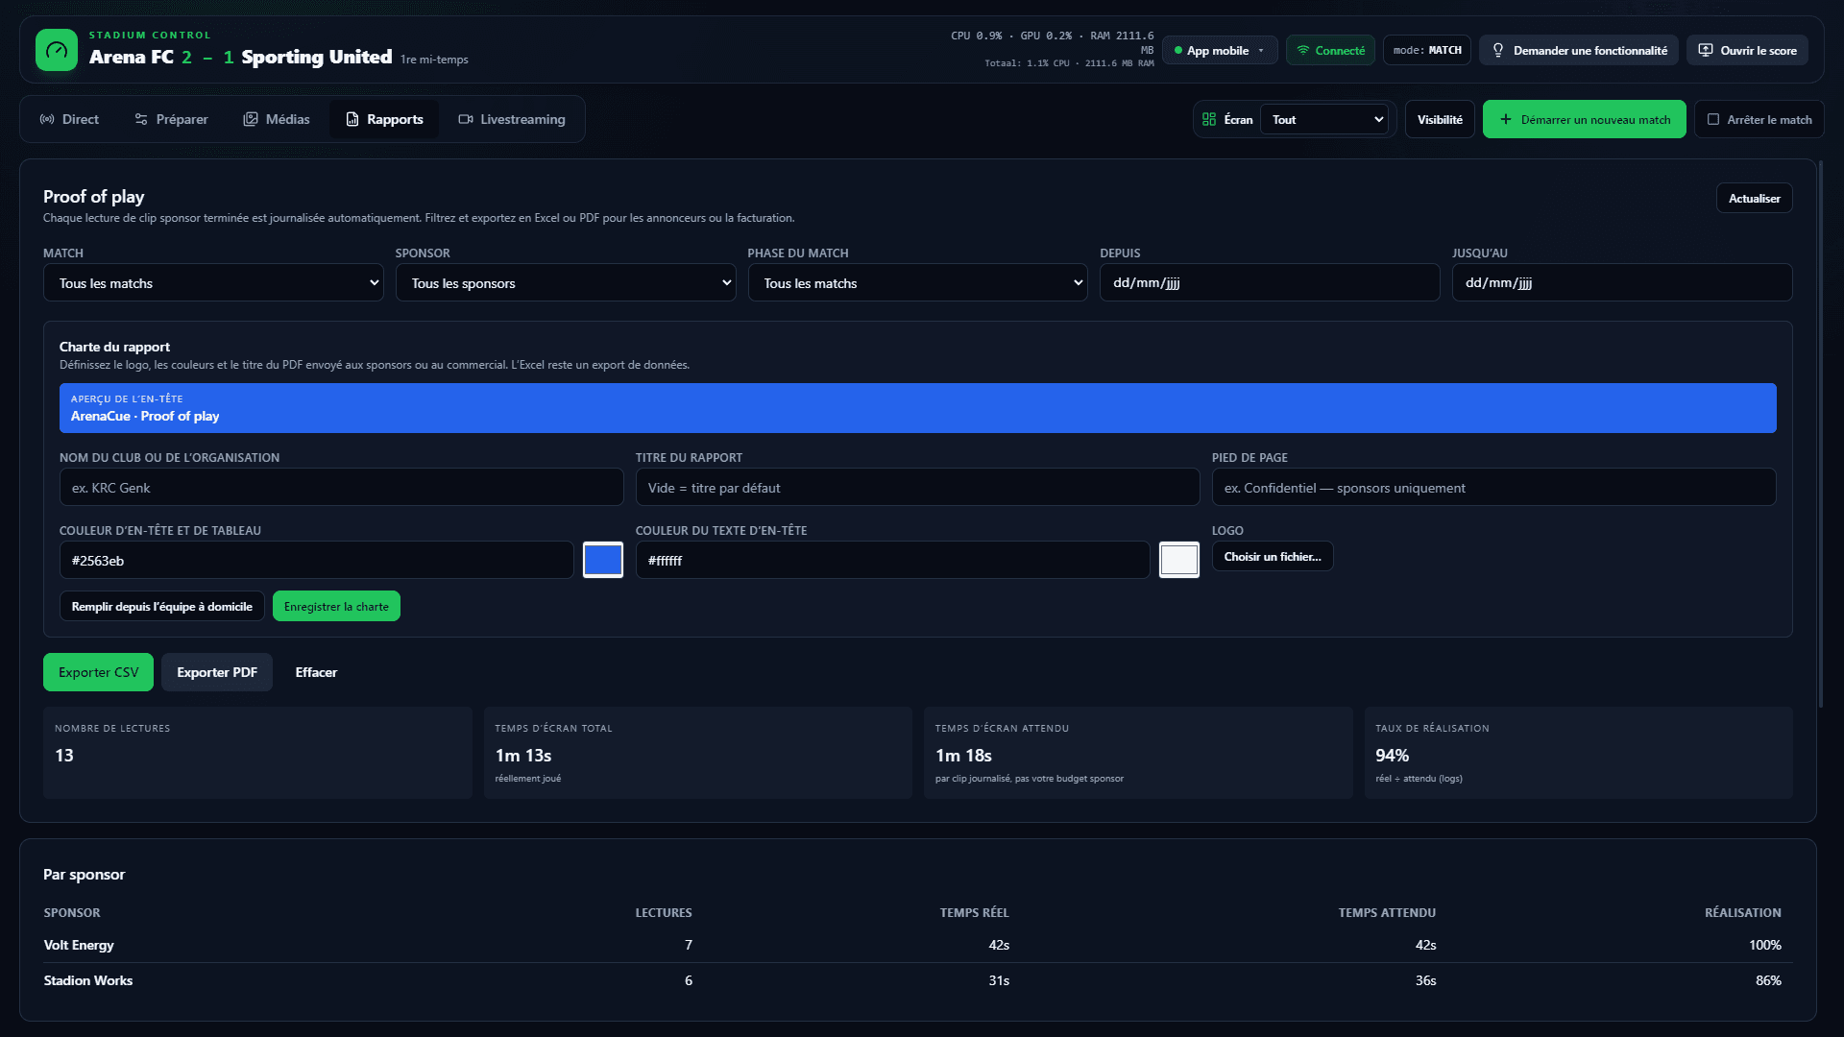Click Remplir depuis l'équipe à domicile
This screenshot has width=1844, height=1037.
pos(162,606)
